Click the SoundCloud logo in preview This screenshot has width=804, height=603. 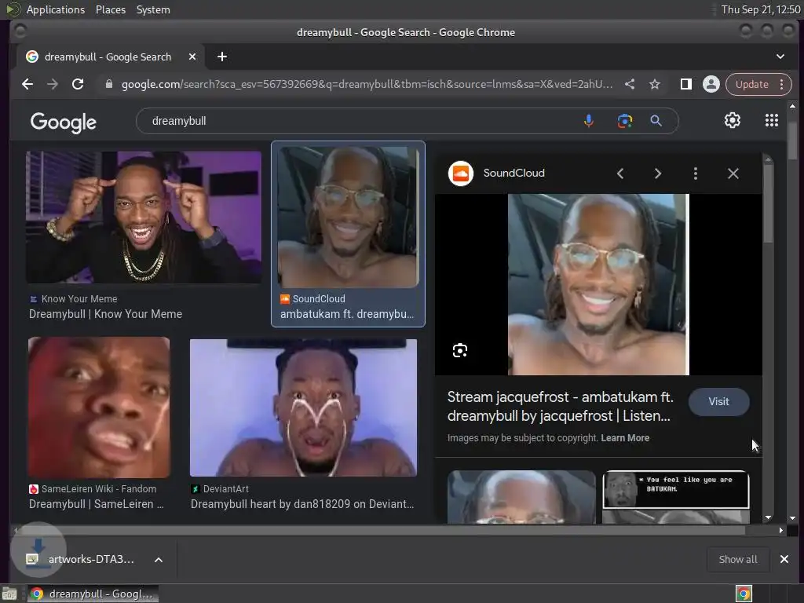click(x=460, y=174)
